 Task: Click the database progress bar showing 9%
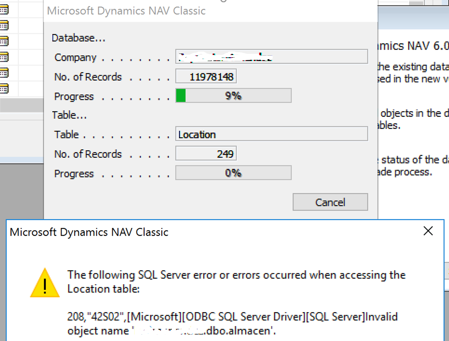[233, 96]
